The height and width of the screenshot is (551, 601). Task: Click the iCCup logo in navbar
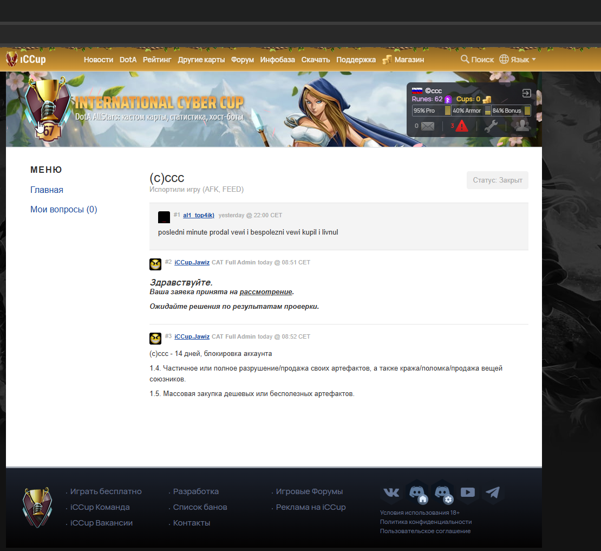25,59
